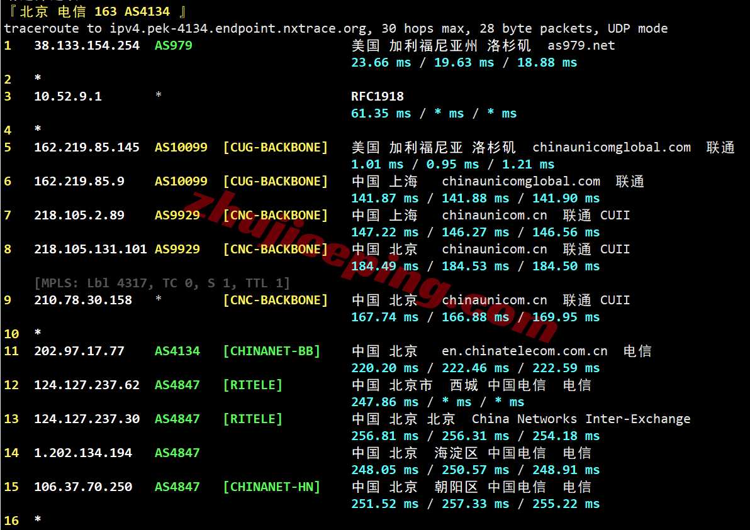Image resolution: width=750 pixels, height=530 pixels.
Task: Select hostname chinaunicomglobal.com on hop 5
Action: pyautogui.click(x=612, y=147)
